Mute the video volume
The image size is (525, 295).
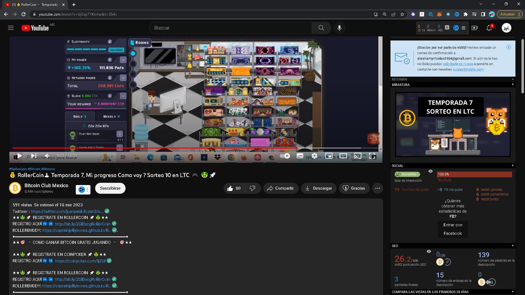pyautogui.click(x=47, y=156)
